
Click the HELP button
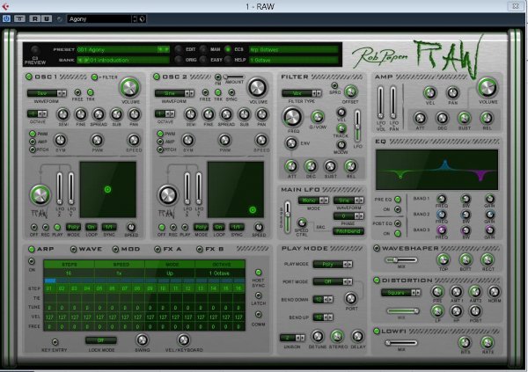point(228,60)
